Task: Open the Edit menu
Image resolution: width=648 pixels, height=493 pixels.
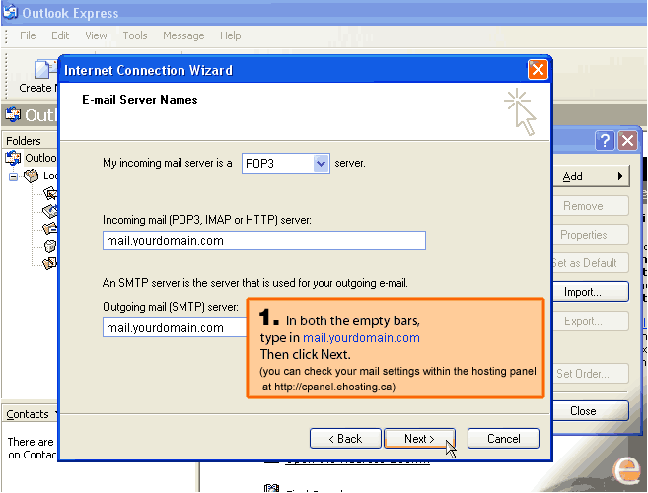Action: pos(60,35)
